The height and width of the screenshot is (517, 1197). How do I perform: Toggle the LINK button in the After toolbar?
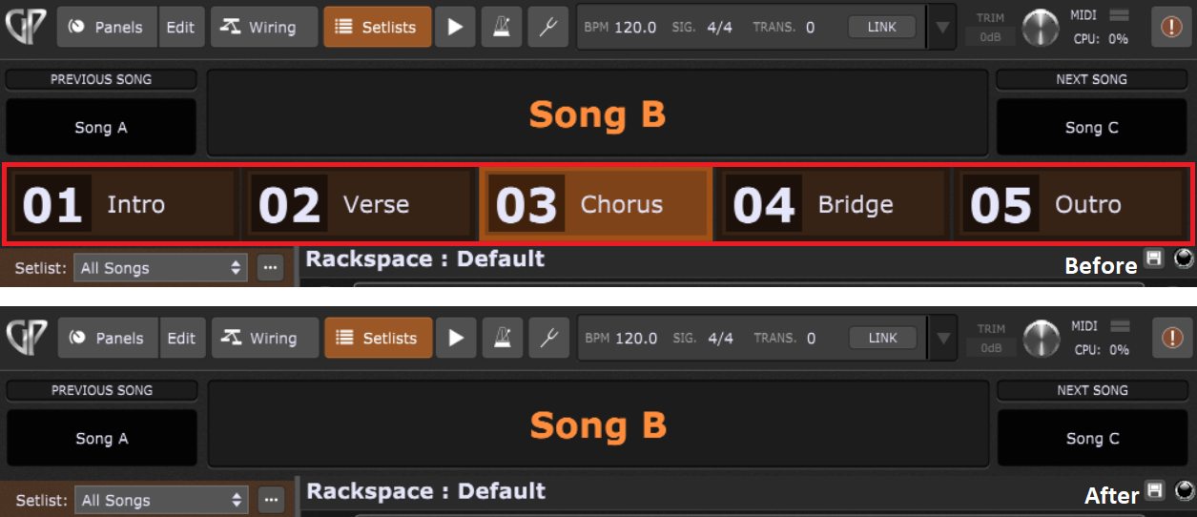(883, 338)
